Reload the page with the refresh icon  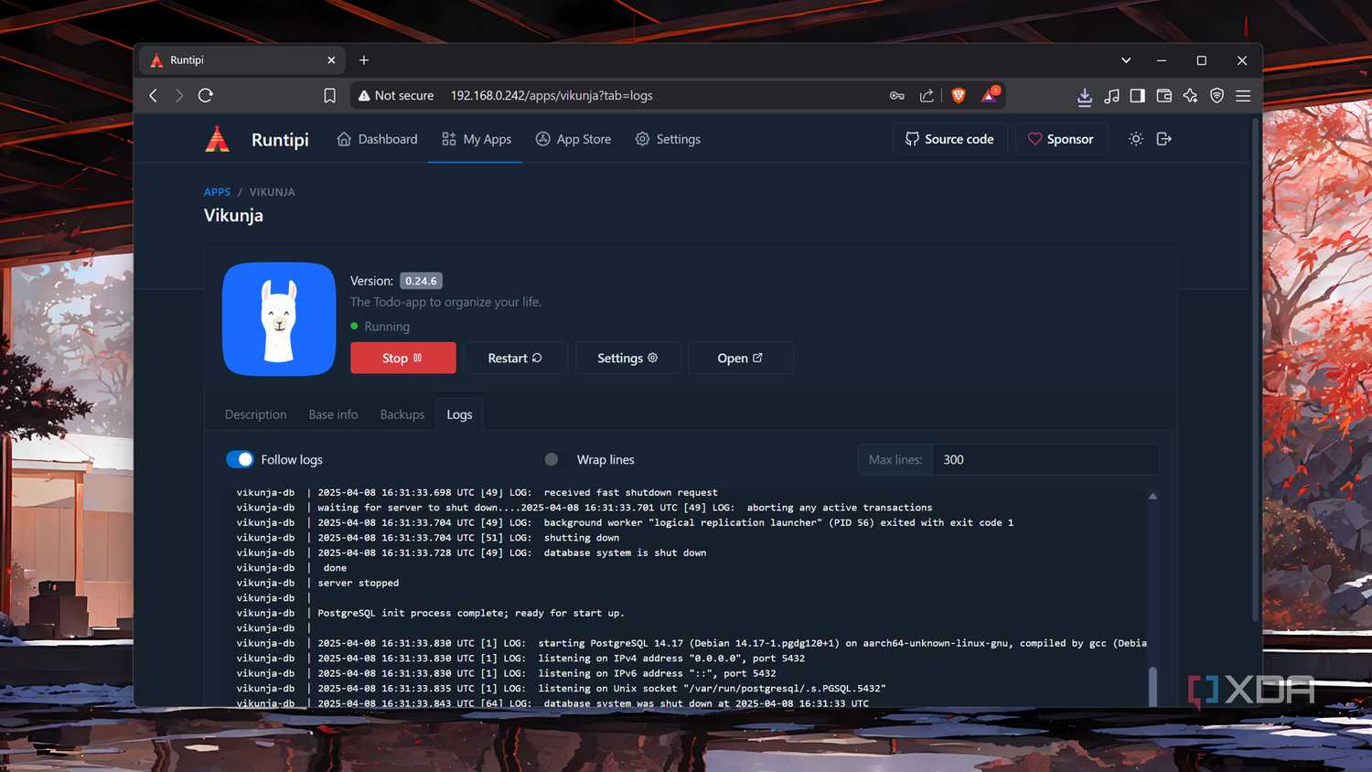tap(206, 95)
